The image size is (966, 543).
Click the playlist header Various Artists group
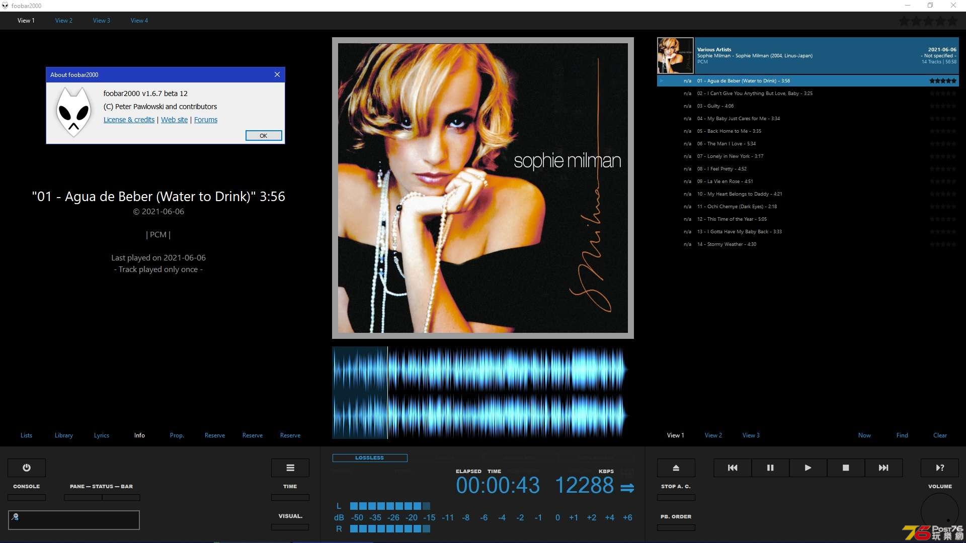coord(826,55)
